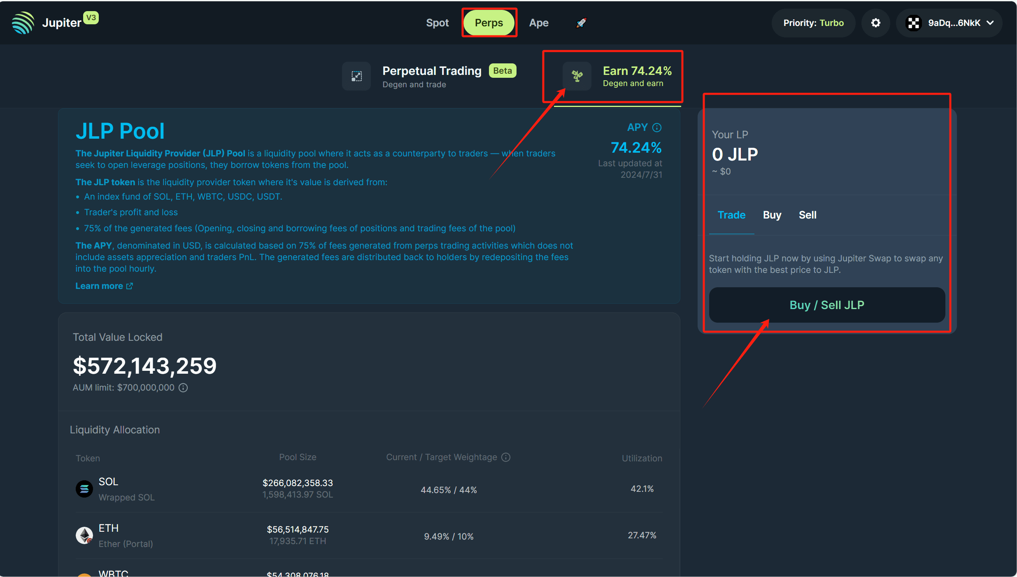This screenshot has height=577, width=1017.
Task: Click the SOL token icon
Action: click(84, 489)
